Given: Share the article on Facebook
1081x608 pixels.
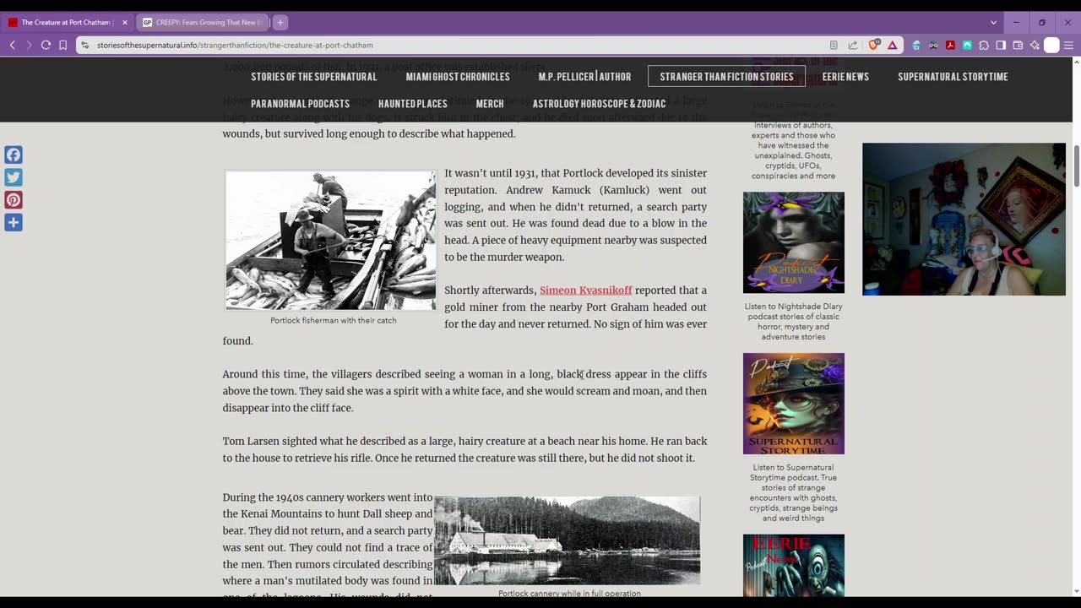Looking at the screenshot, I should pyautogui.click(x=14, y=155).
